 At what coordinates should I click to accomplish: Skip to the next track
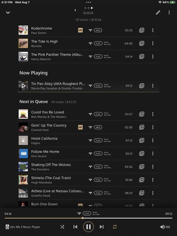pyautogui.click(x=102, y=227)
